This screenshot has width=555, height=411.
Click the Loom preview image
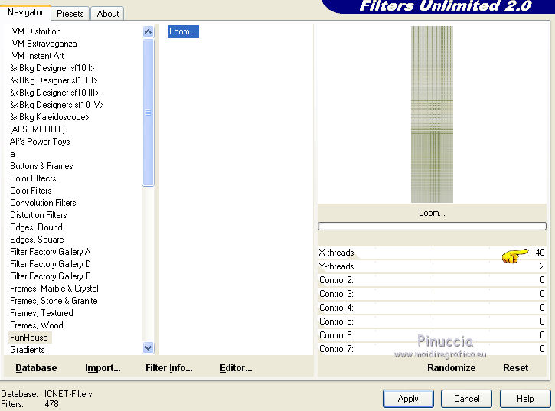click(432, 114)
